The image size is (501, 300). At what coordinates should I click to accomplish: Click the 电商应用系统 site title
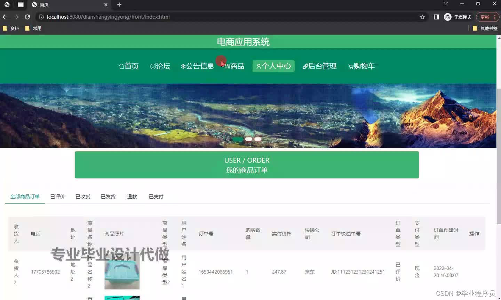coord(243,42)
